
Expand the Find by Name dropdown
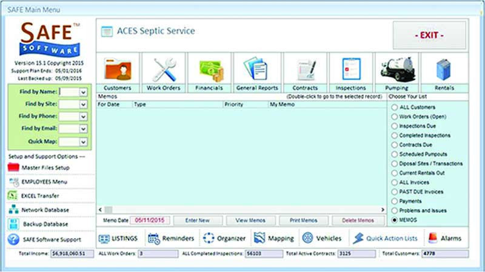point(83,92)
